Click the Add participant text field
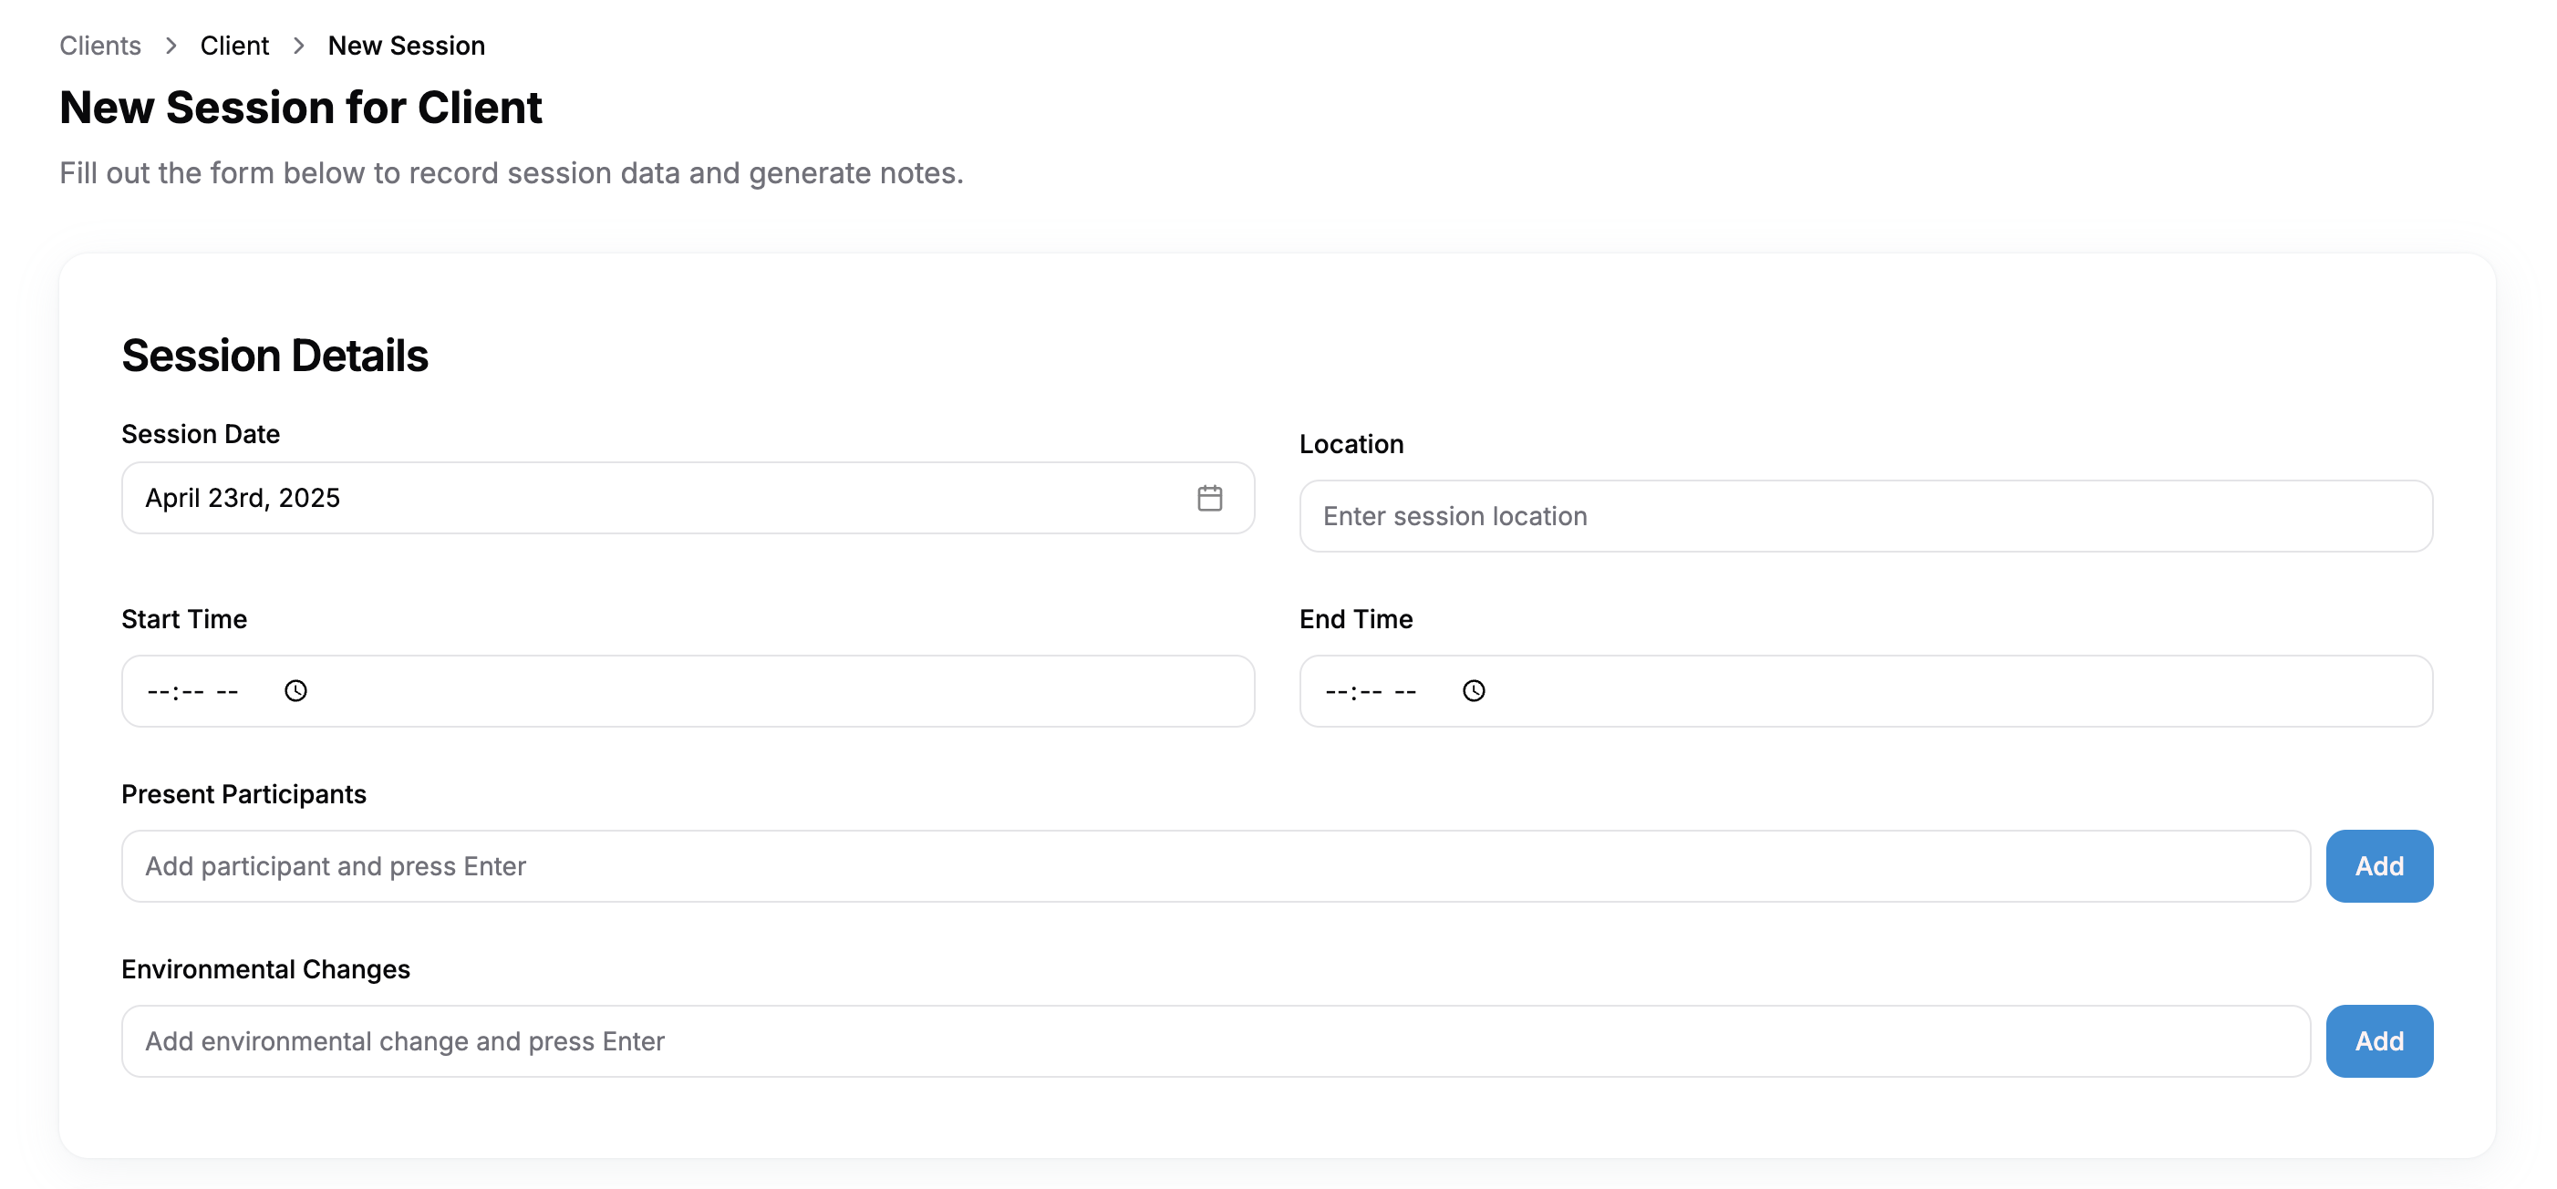2557x1189 pixels. pos(1215,866)
